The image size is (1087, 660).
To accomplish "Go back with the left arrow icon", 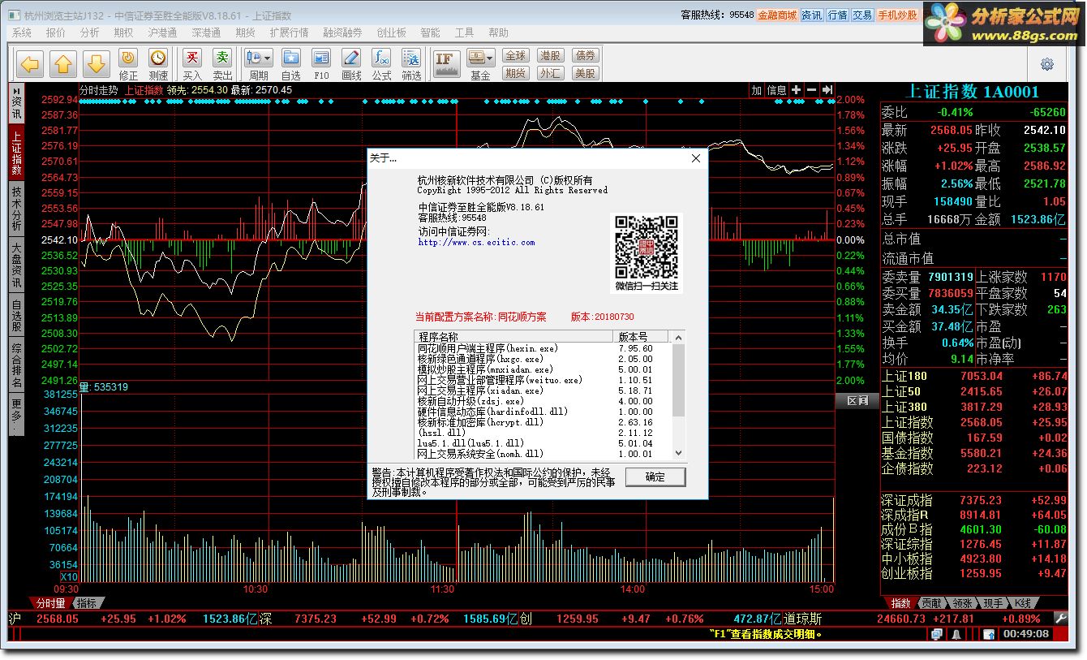I will pos(30,63).
